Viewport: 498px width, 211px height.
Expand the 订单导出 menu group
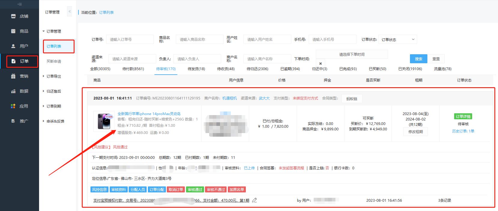coord(53,76)
